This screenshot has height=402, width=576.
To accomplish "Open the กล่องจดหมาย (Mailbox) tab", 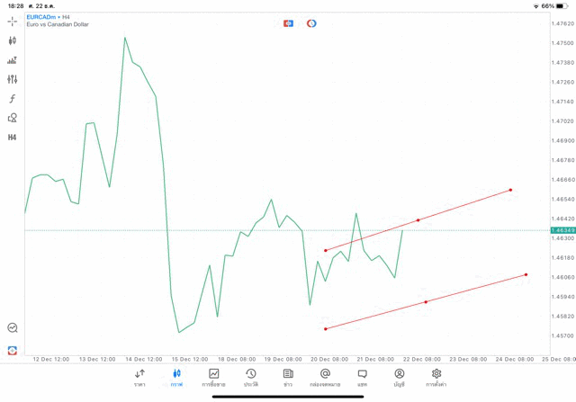I will click(325, 378).
